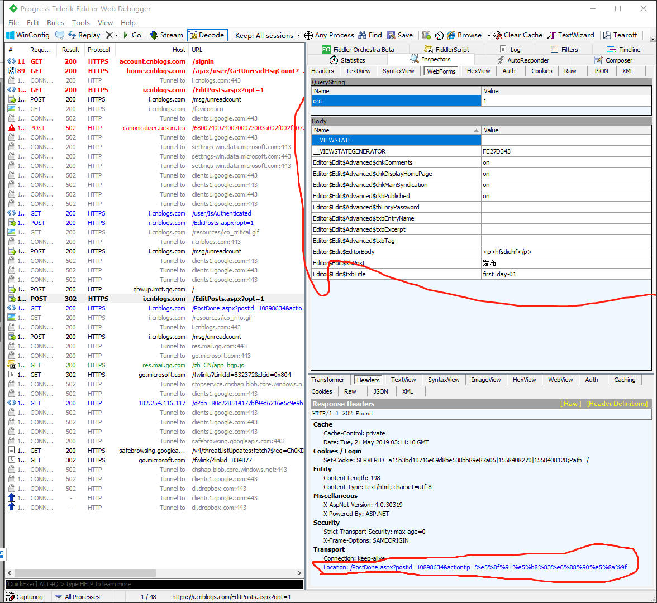Click the timer clock icon in toolbar
657x603 pixels.
tap(440, 35)
